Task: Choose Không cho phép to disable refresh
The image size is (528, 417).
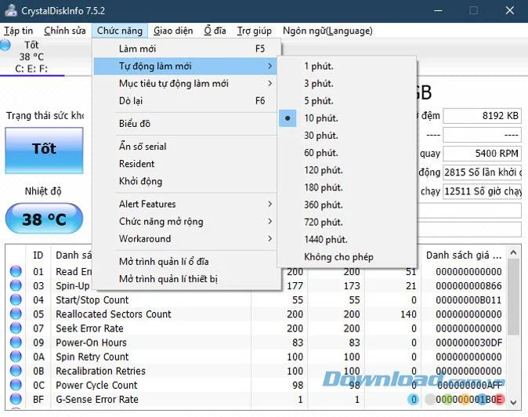Action: tap(347, 257)
